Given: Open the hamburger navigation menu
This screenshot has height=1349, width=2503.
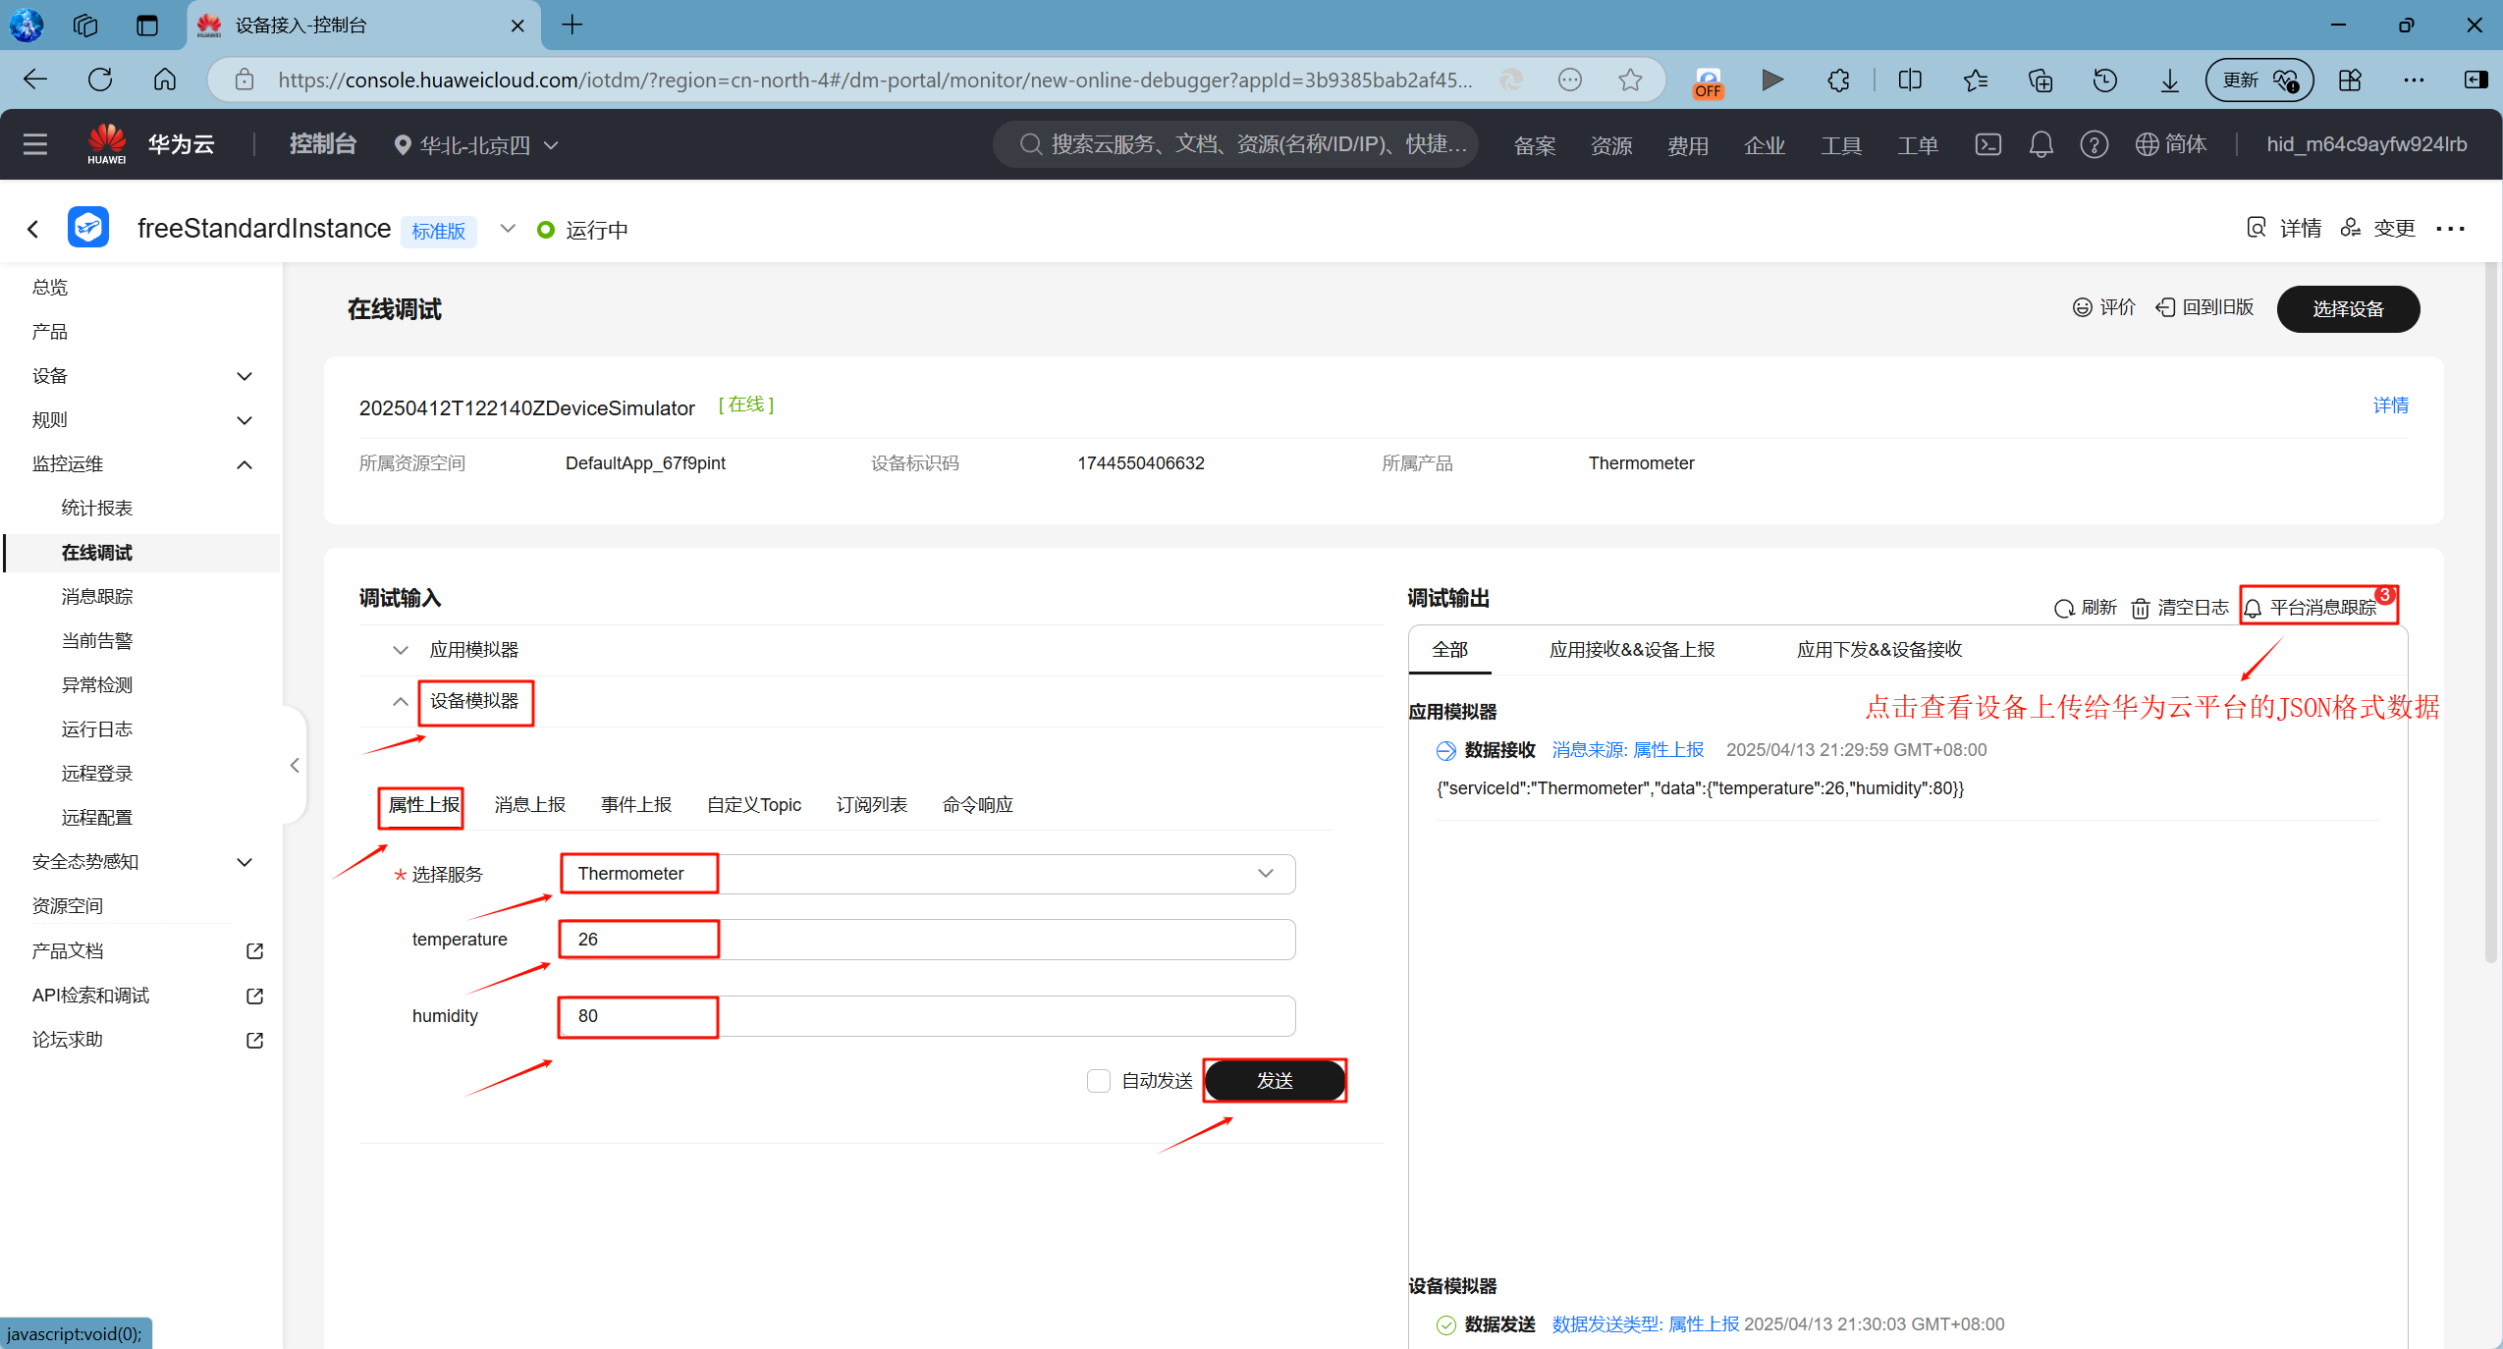Looking at the screenshot, I should pyautogui.click(x=35, y=144).
